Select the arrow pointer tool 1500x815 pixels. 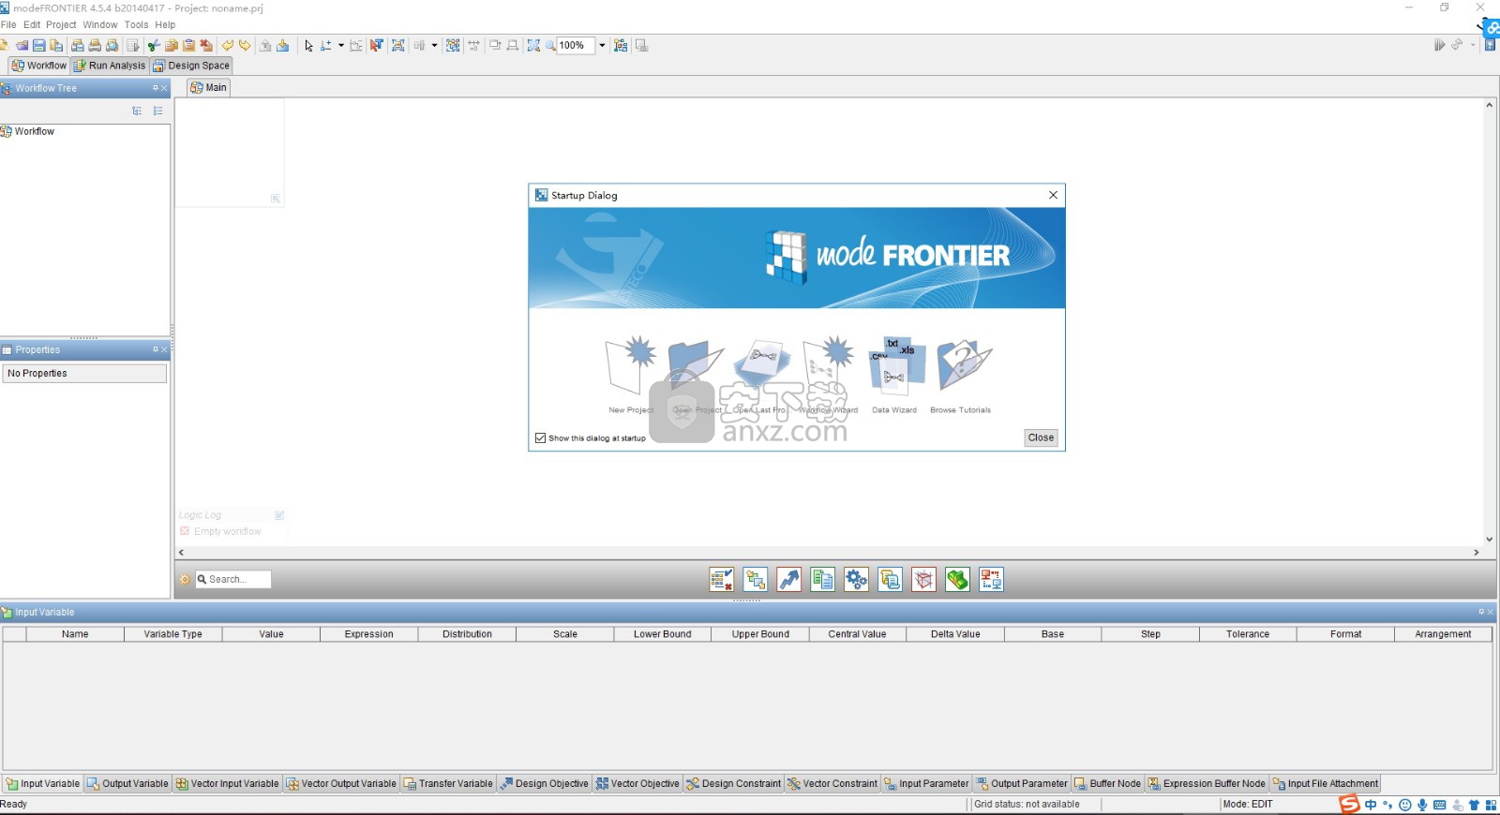[x=308, y=45]
